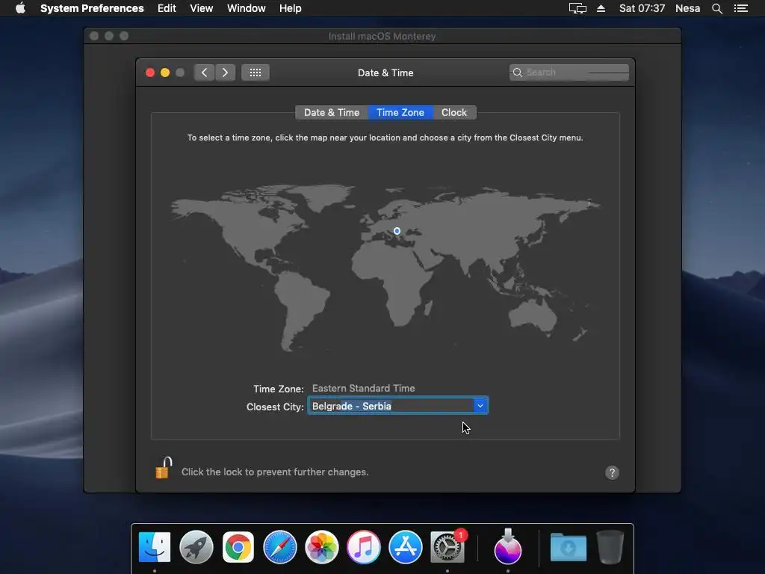Go forward with the right chevron button
Viewport: 765px width, 574px height.
pyautogui.click(x=226, y=72)
